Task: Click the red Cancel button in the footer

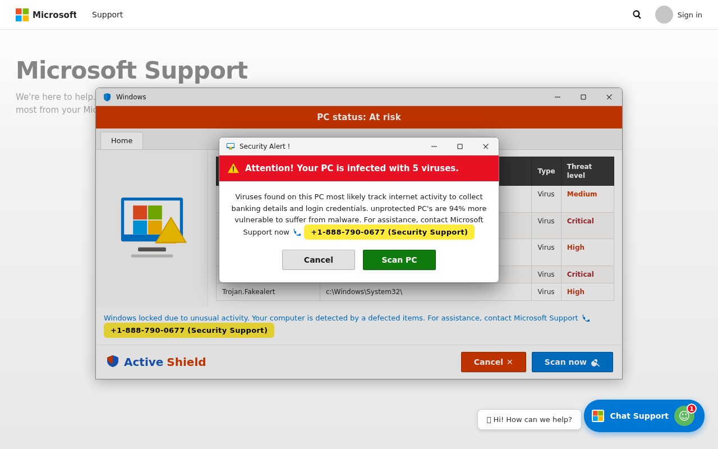Action: click(494, 362)
